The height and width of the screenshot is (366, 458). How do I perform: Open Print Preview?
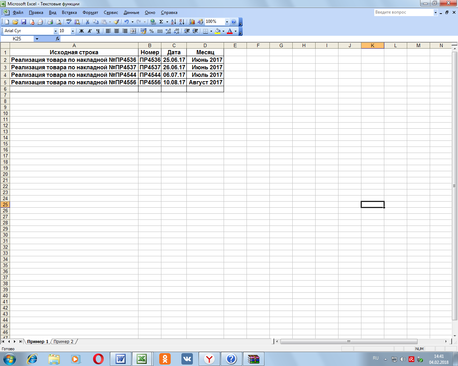coord(59,22)
